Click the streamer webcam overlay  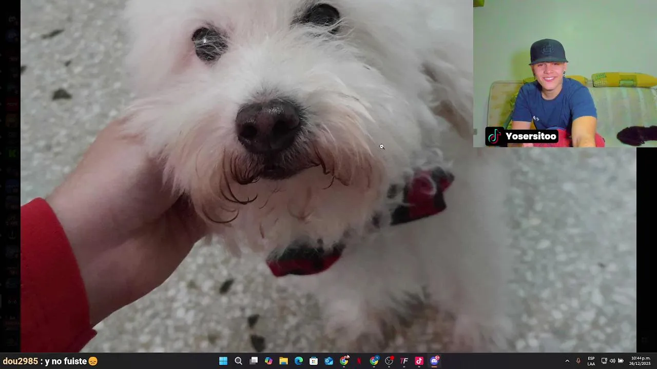point(565,73)
